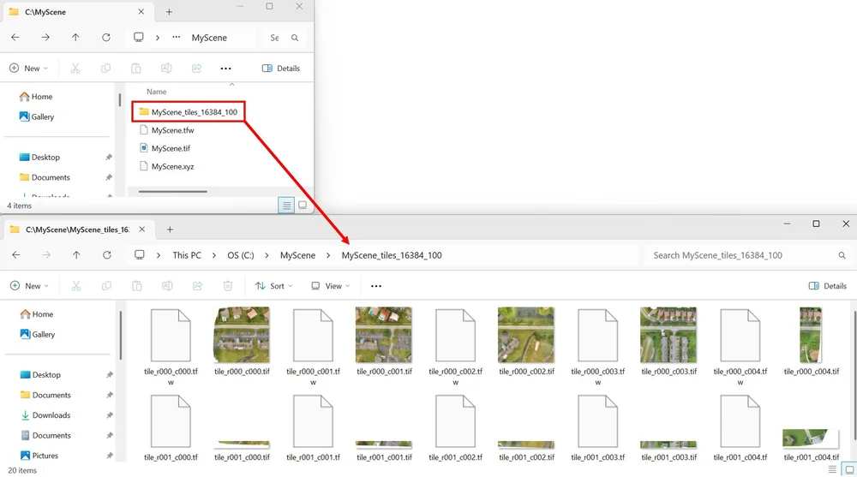Refresh the C:\MyScene window
This screenshot has width=857, height=477.
[x=106, y=38]
